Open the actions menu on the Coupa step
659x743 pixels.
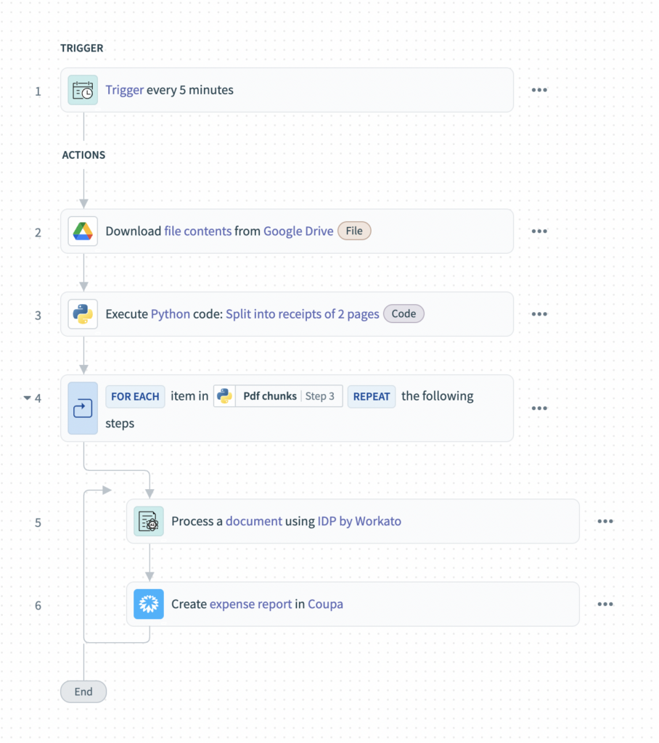click(x=606, y=604)
